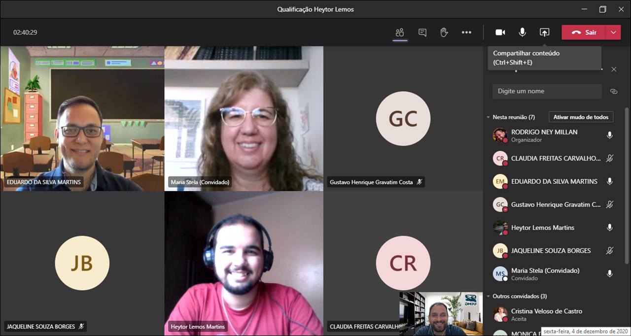Image resolution: width=631 pixels, height=336 pixels.
Task: Select Heytor Lemos Martins video tile
Action: [x=244, y=264]
